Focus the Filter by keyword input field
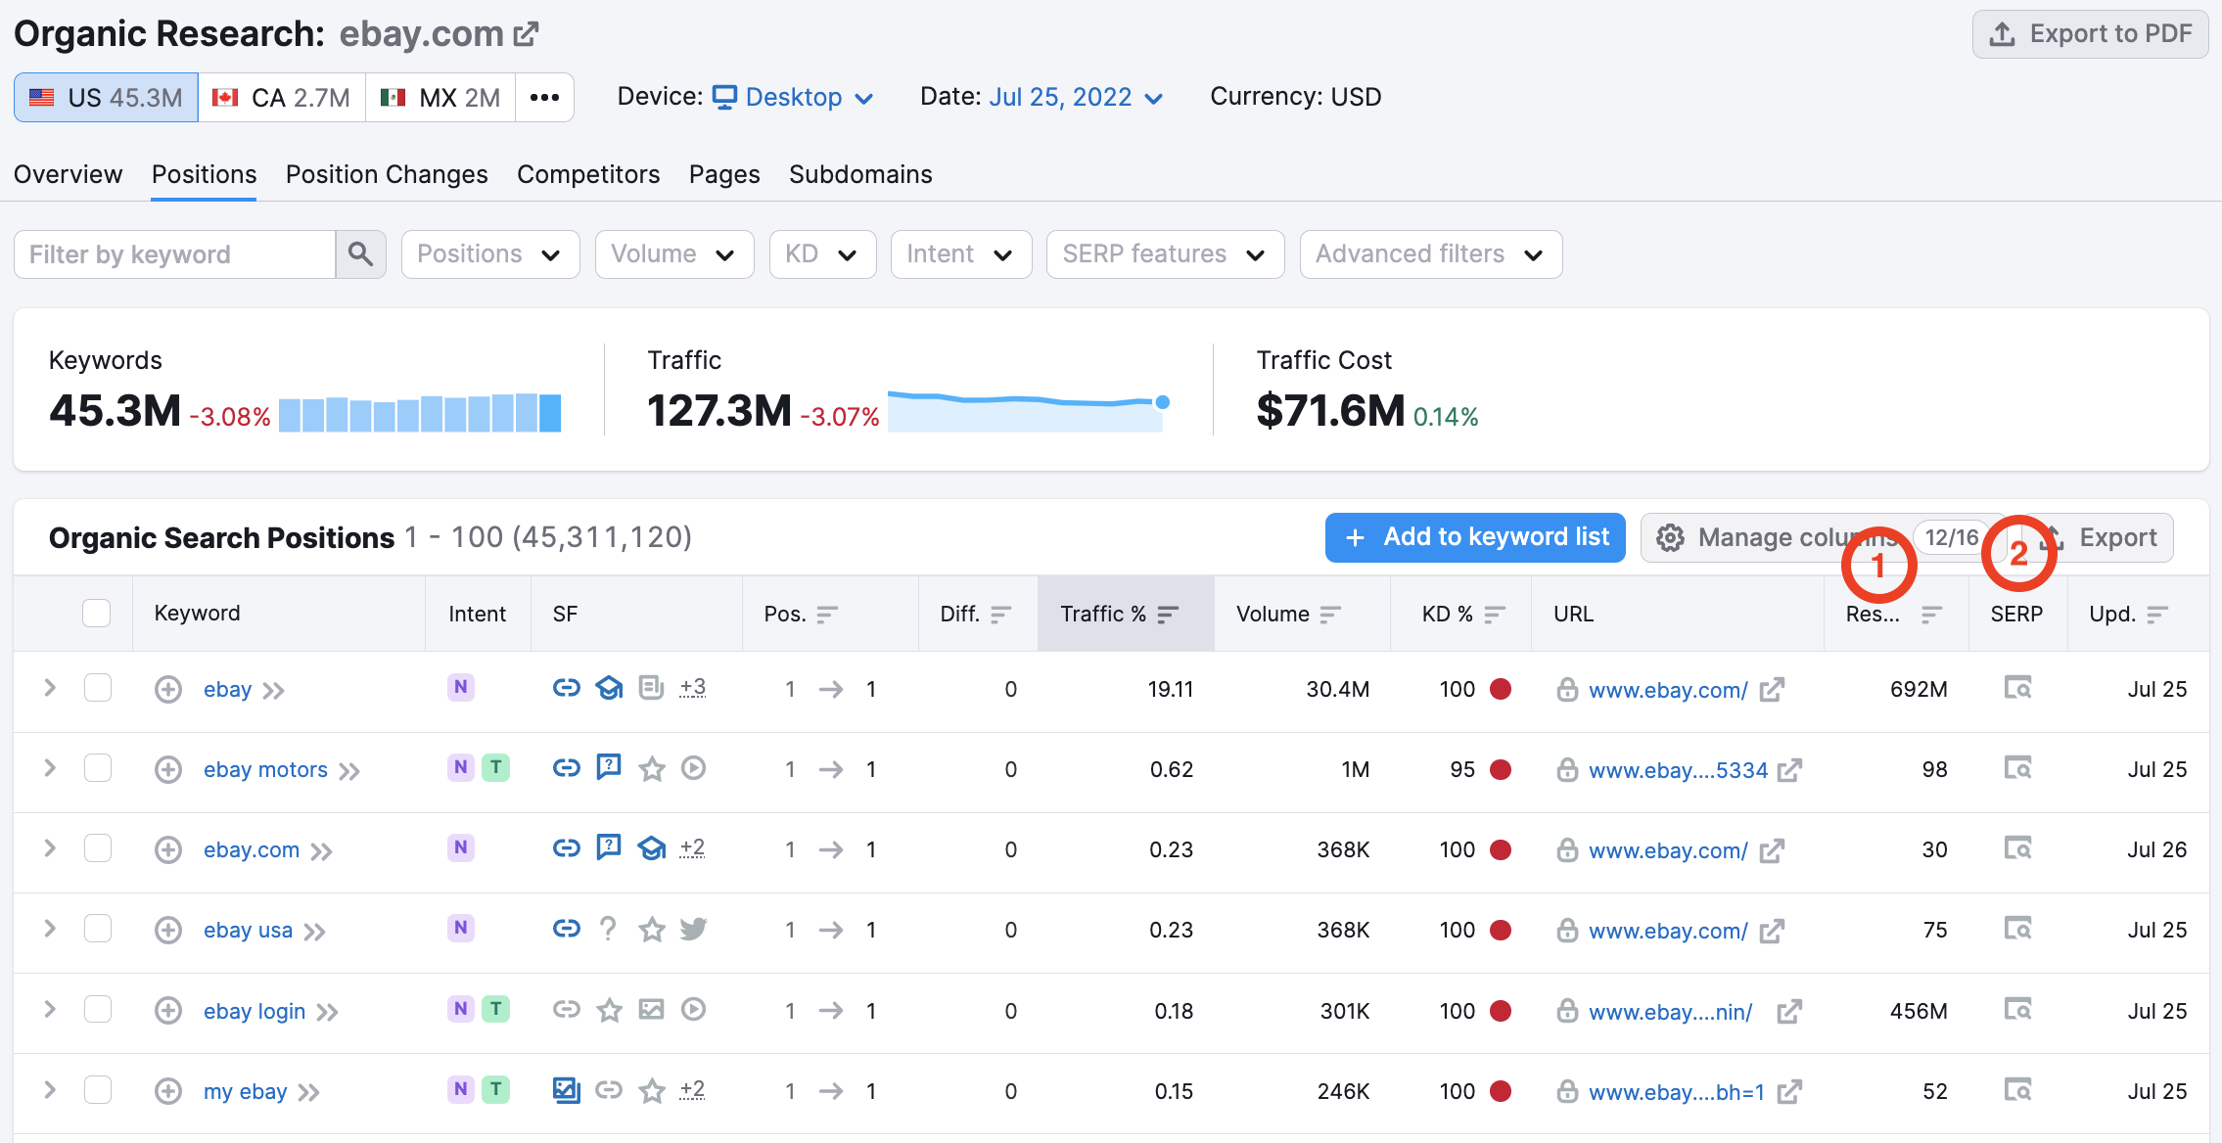Image resolution: width=2222 pixels, height=1143 pixels. [x=176, y=254]
